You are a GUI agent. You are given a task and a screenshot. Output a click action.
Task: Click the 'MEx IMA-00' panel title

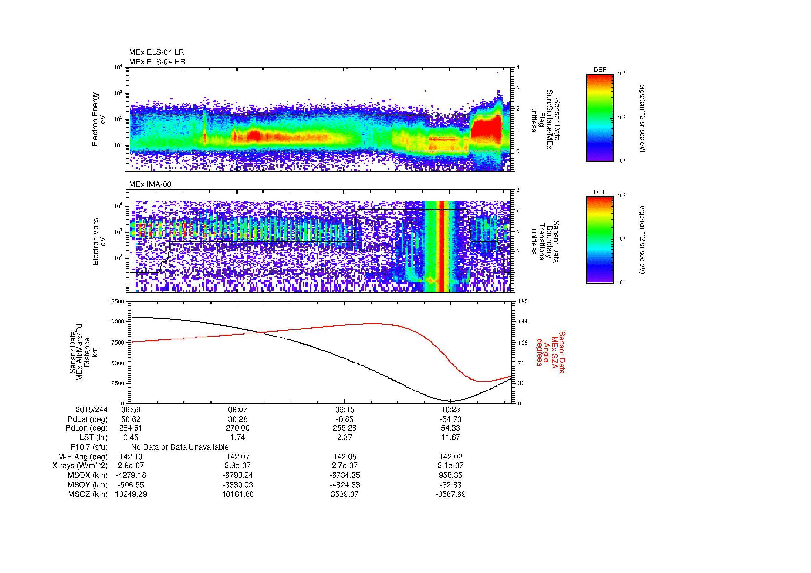[x=150, y=184]
